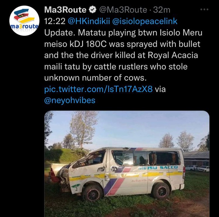Viewport: 219px width, 217px height.
Task: Open the 32m tweet timestamp
Action: [x=162, y=10]
